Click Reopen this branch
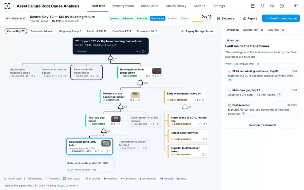Image resolution: width=304 pixels, height=190 pixels. coord(263,125)
